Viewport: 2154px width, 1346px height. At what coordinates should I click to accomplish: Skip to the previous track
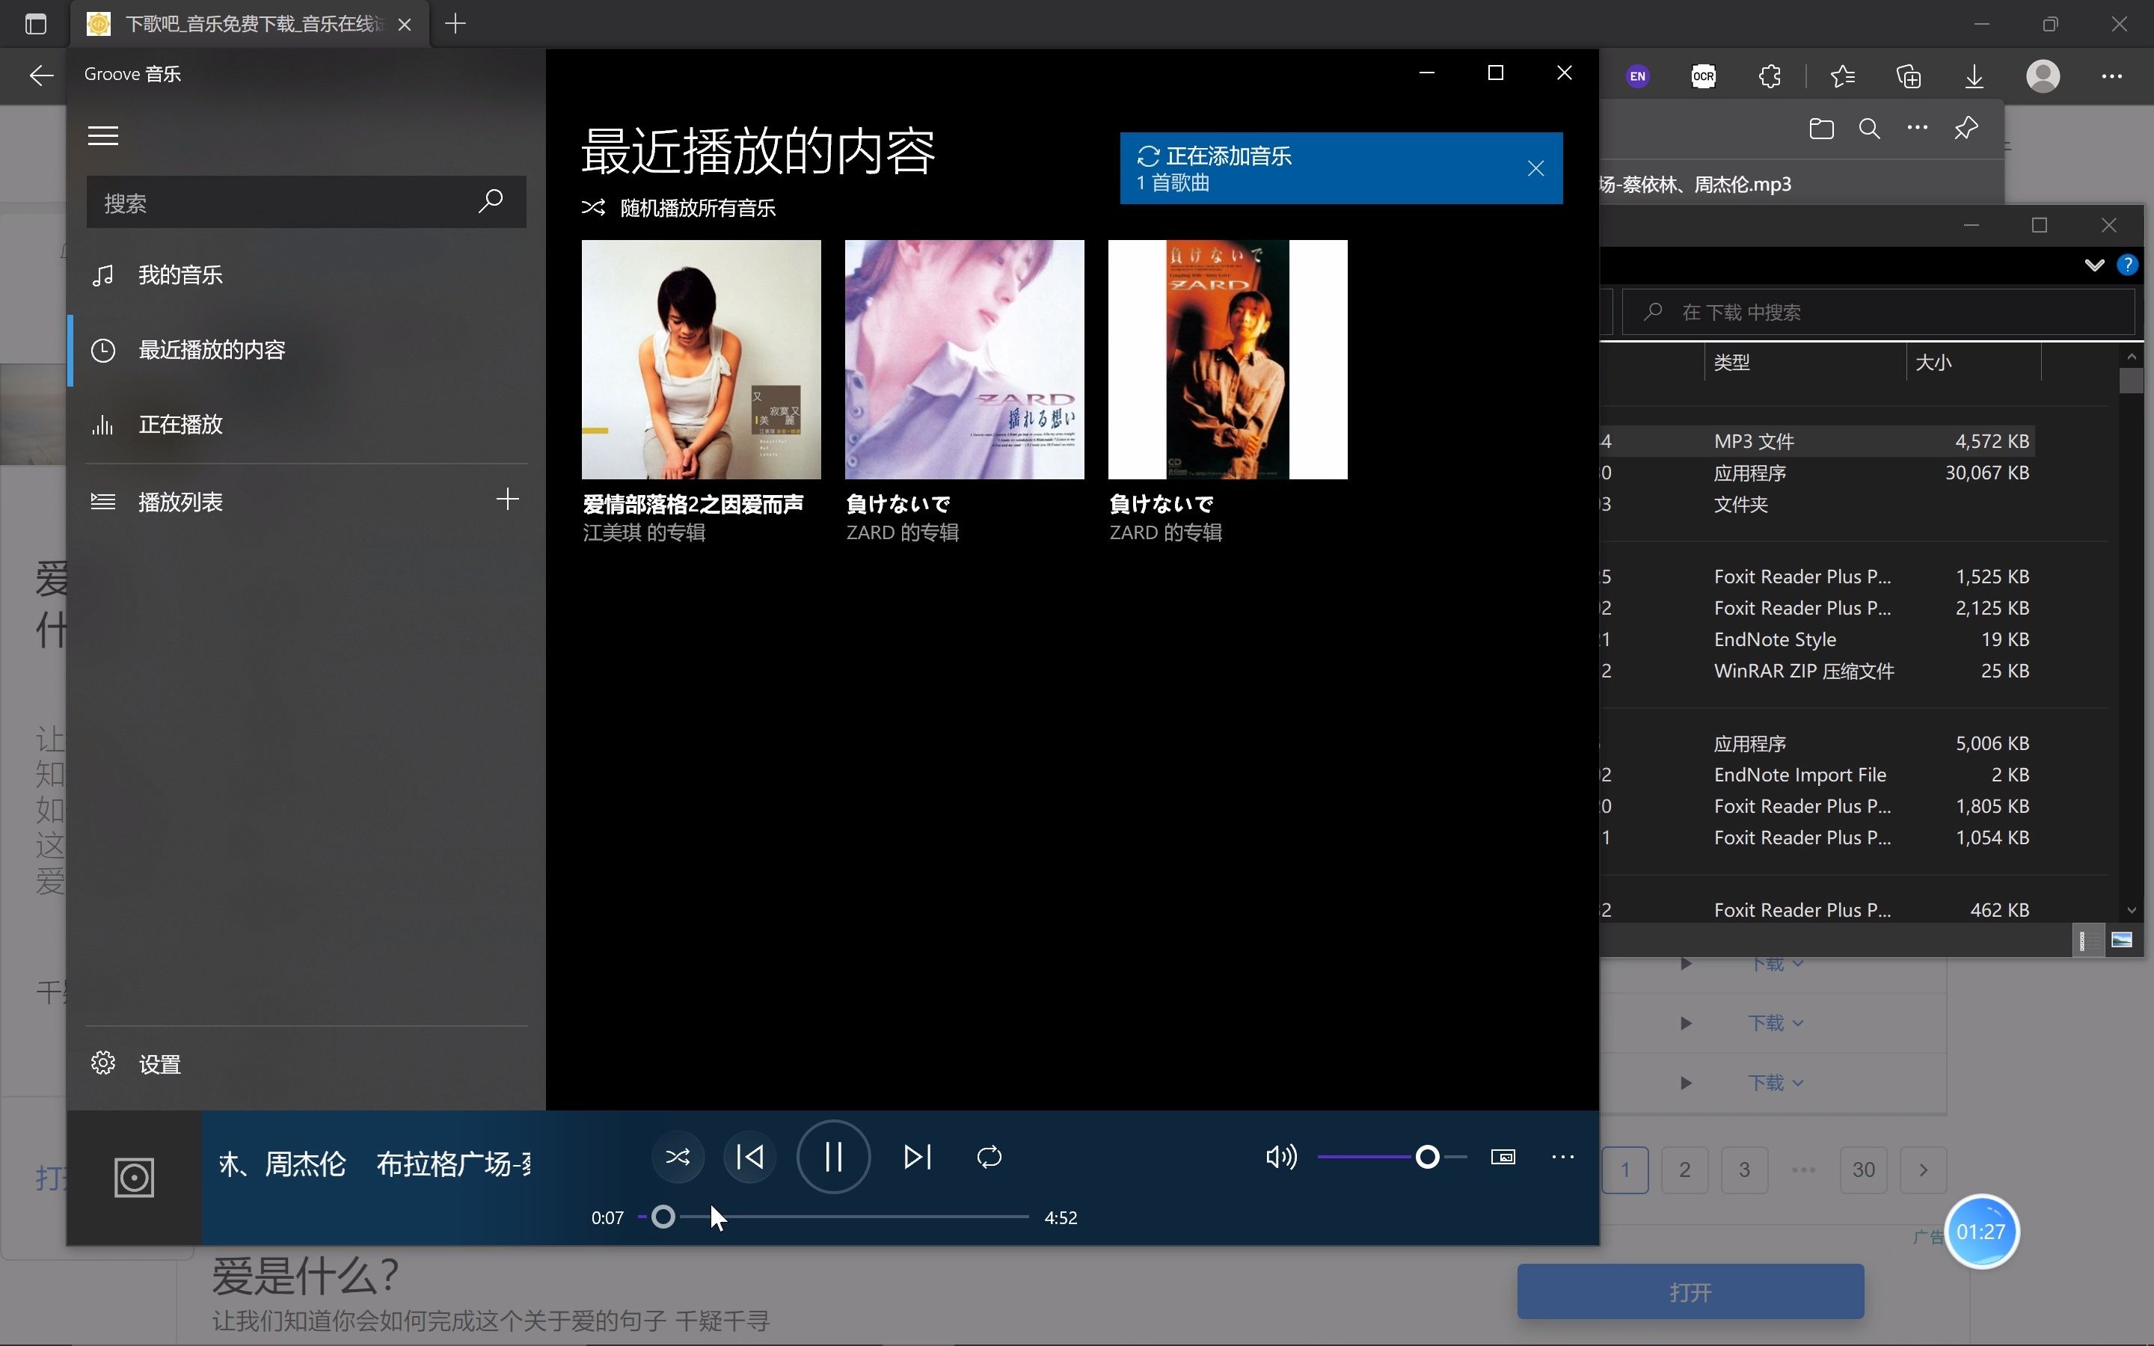tap(749, 1158)
